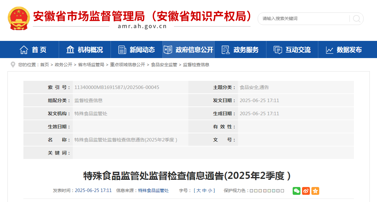This screenshot has height=202, width=377.
Task: Open the 新闻动态 navigation item
Action: click(x=136, y=50)
